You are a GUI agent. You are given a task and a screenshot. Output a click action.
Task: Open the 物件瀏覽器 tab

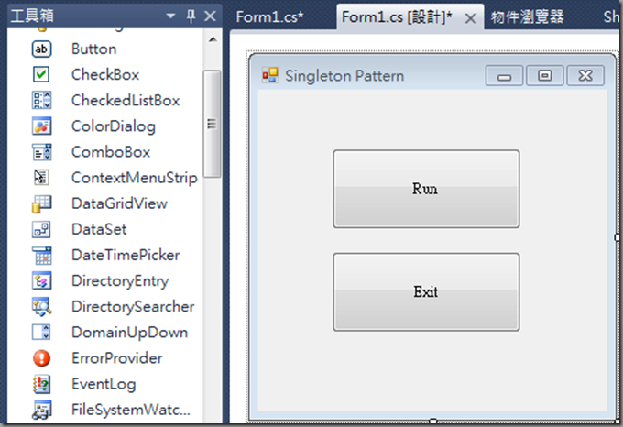click(527, 17)
